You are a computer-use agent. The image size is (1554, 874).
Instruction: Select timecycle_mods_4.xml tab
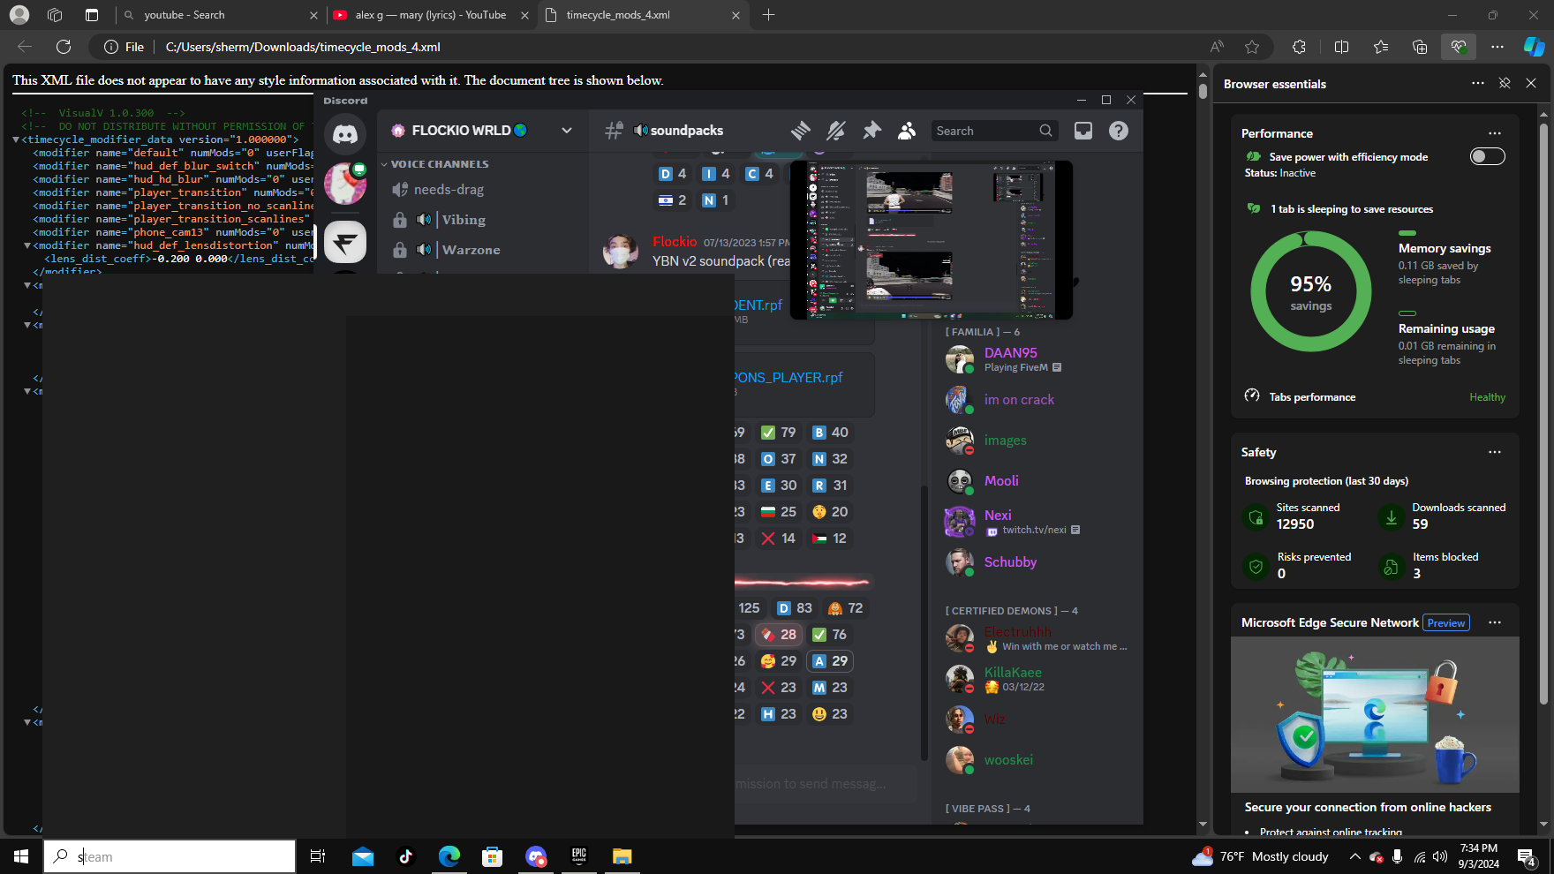(x=642, y=15)
